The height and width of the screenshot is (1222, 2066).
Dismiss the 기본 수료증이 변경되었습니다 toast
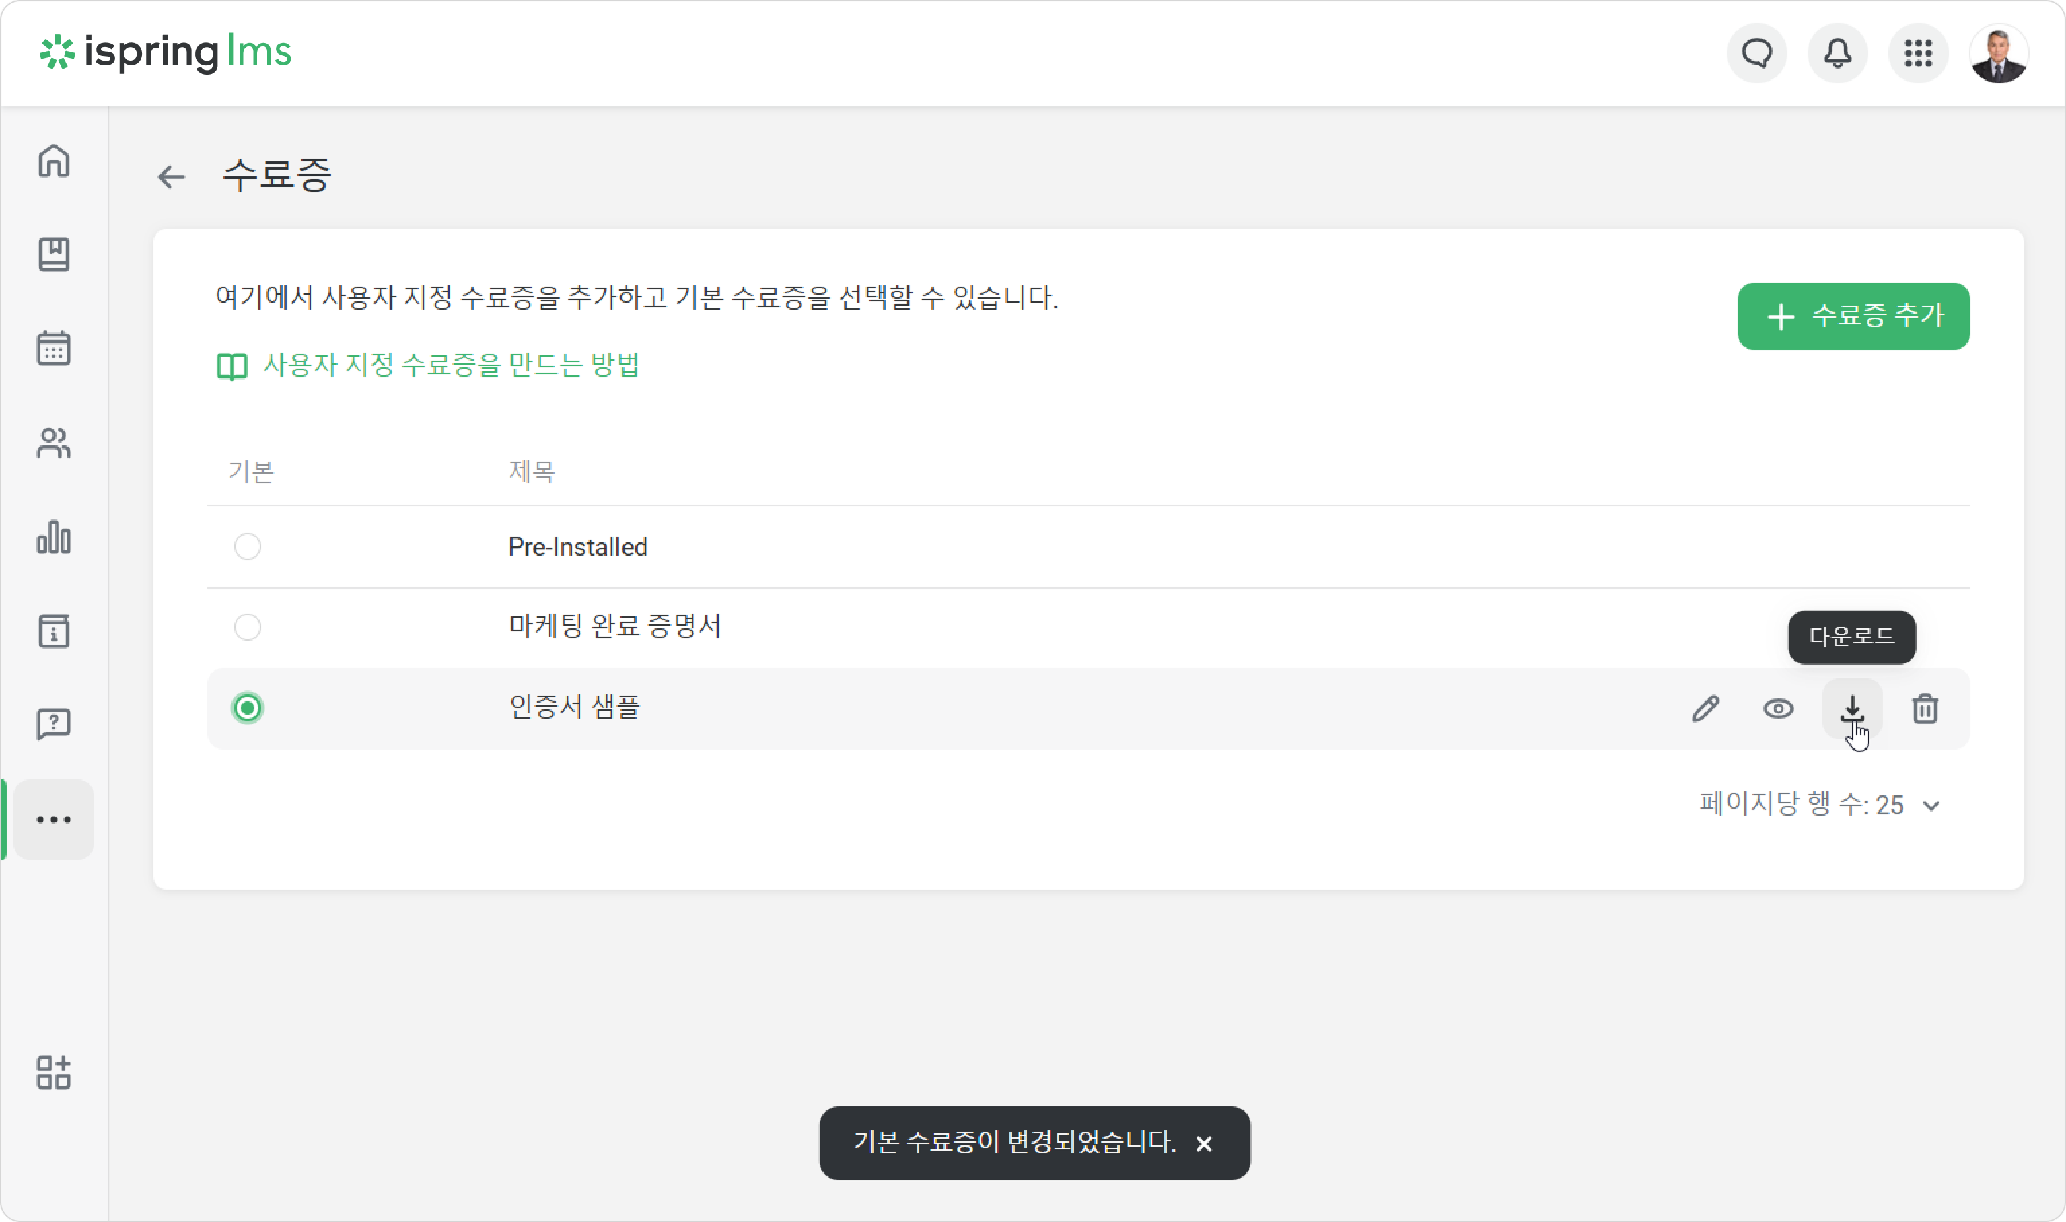tap(1203, 1144)
